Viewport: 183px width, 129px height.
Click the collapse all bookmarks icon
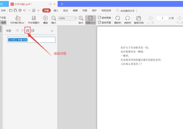(22, 31)
